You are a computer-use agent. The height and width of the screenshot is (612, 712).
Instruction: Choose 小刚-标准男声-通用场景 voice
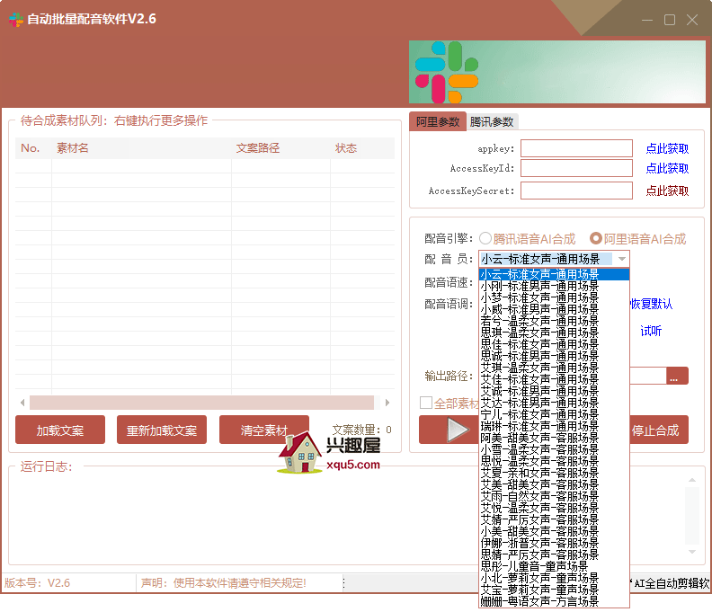[555, 286]
